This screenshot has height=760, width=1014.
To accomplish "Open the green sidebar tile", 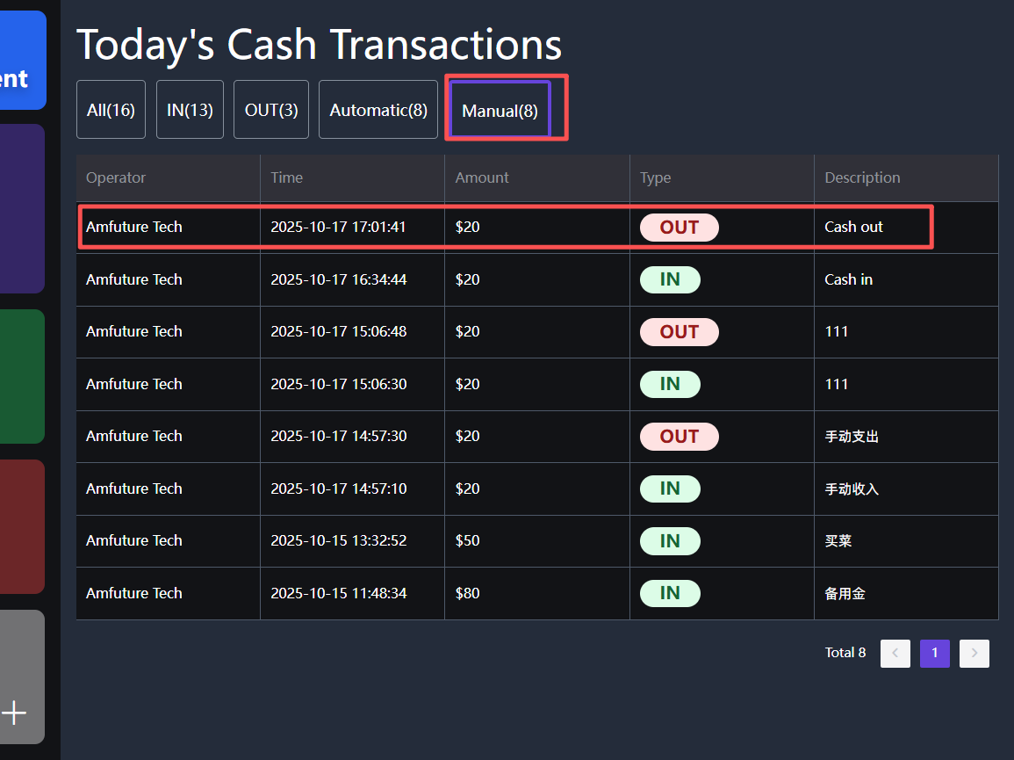I will pyautogui.click(x=22, y=376).
